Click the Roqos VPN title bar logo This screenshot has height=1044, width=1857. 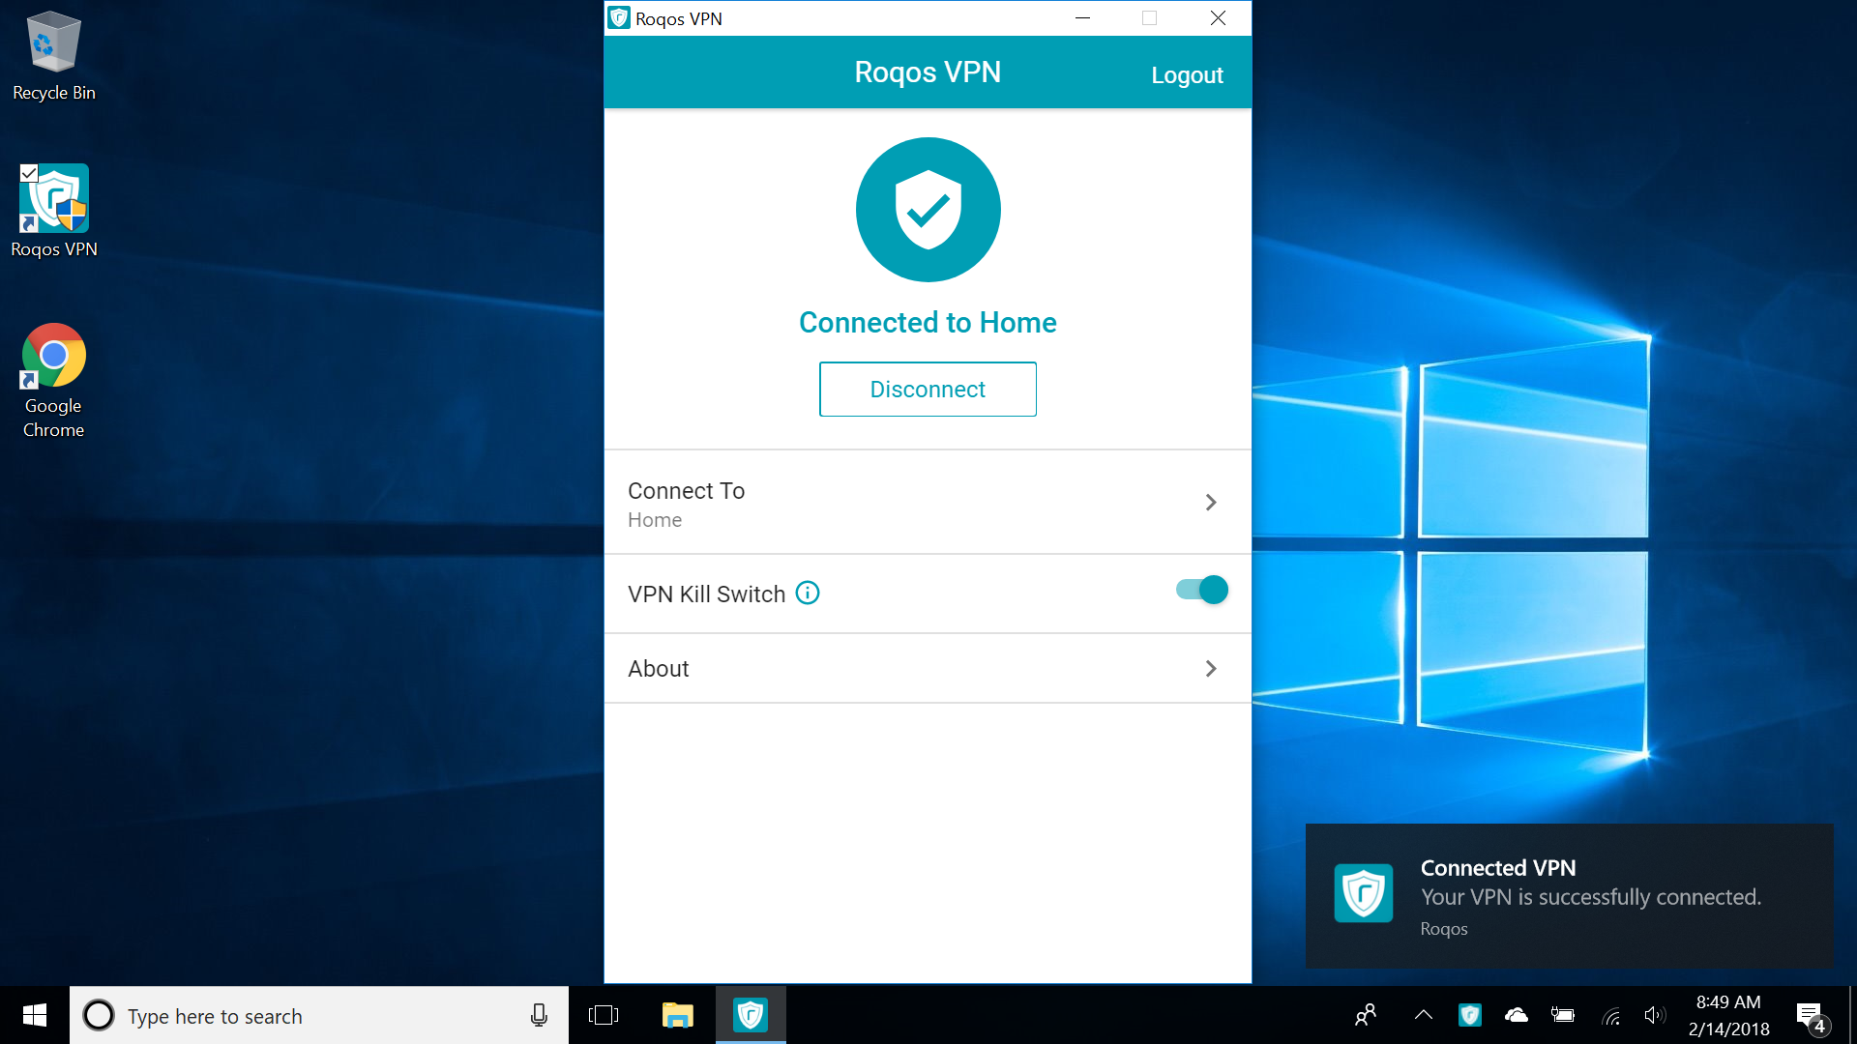tap(619, 18)
